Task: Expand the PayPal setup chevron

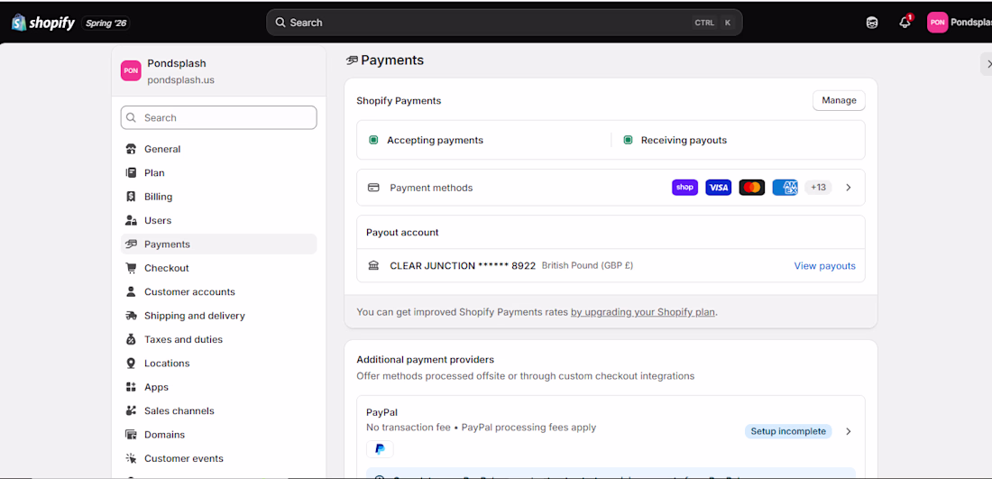Action: click(x=849, y=431)
